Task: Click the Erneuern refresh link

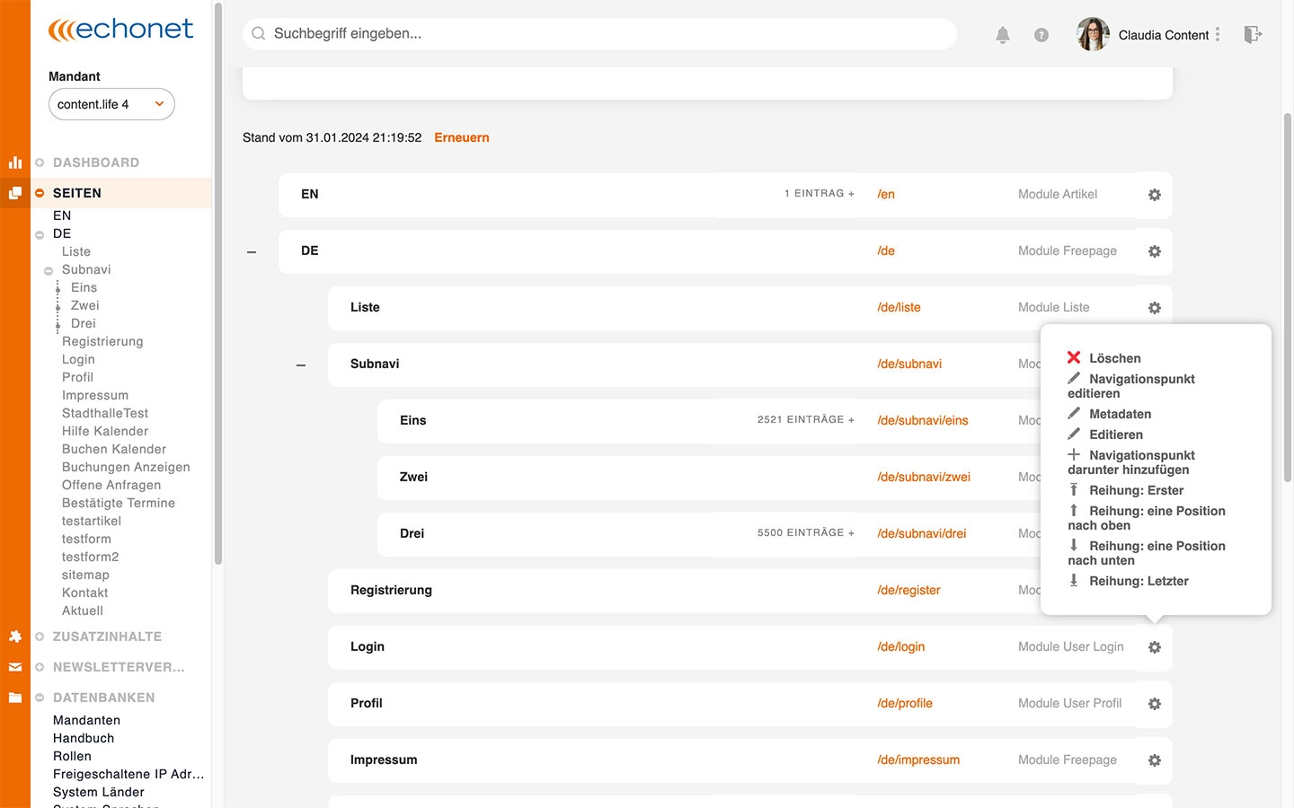Action: tap(462, 137)
